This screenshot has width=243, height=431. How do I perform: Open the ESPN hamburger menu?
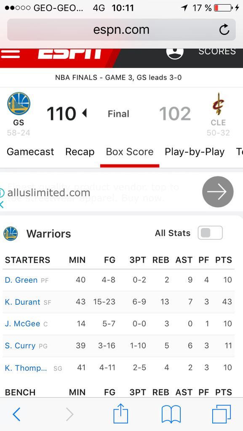10,53
